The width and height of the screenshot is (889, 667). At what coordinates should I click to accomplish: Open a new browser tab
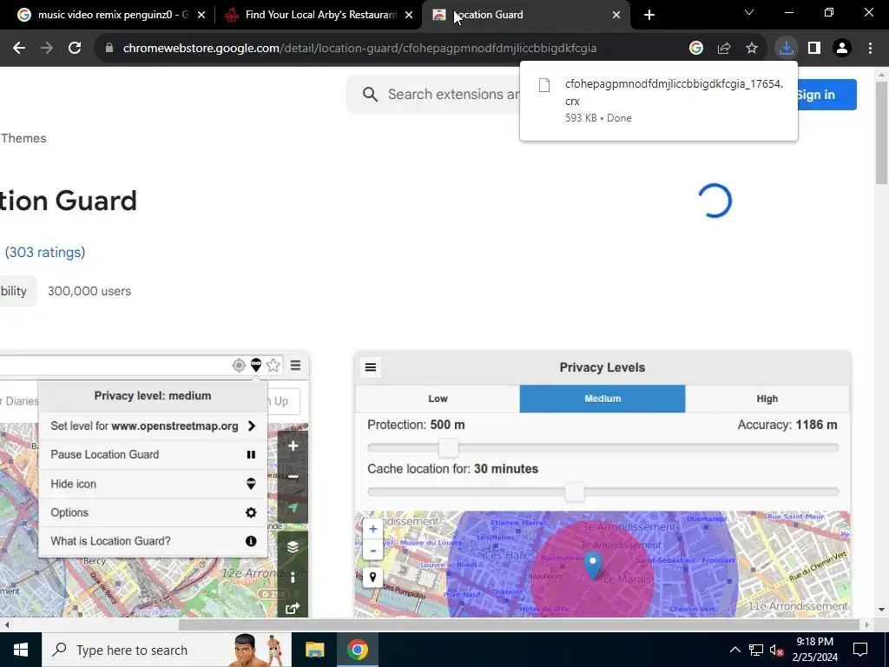[x=649, y=15]
